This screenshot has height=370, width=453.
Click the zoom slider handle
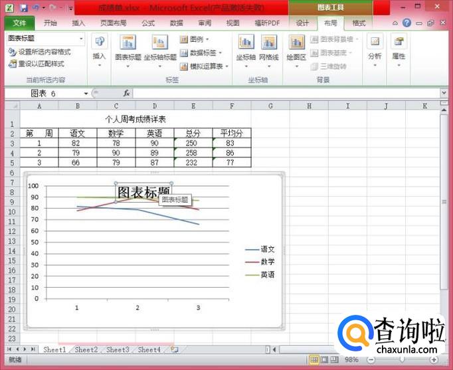click(402, 359)
